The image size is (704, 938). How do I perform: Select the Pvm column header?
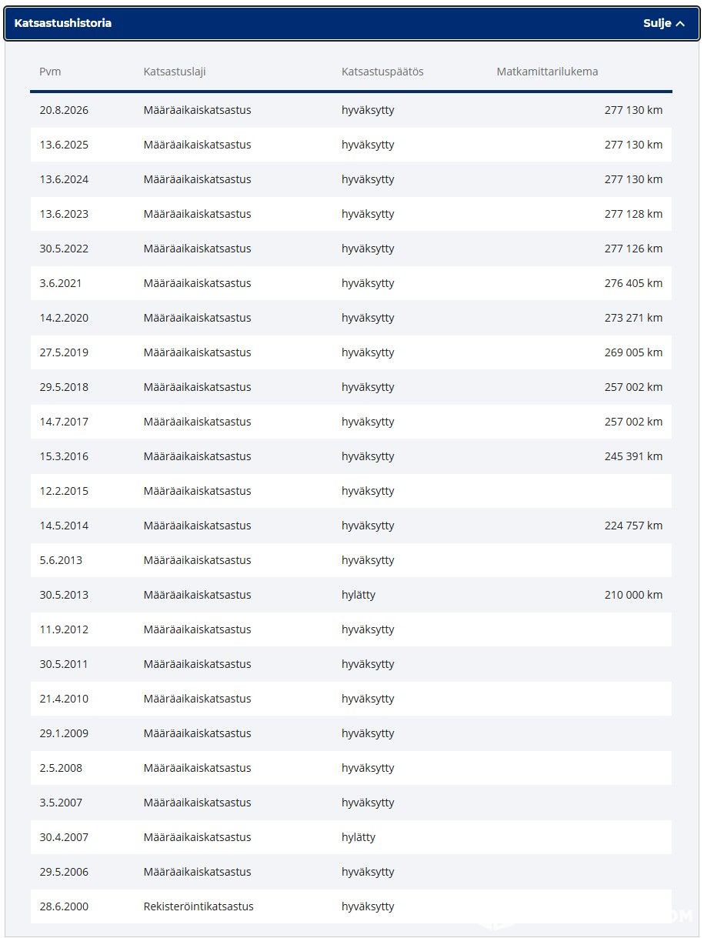pyautogui.click(x=50, y=72)
